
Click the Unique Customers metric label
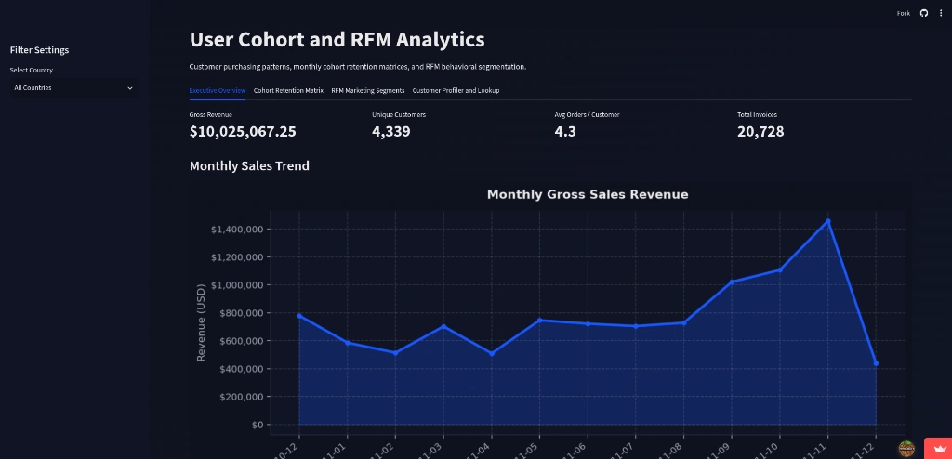pyautogui.click(x=399, y=115)
